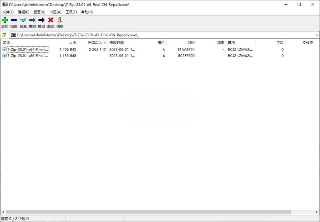Click CRC value F1AA9764
This screenshot has height=222, width=320.
click(x=186, y=49)
